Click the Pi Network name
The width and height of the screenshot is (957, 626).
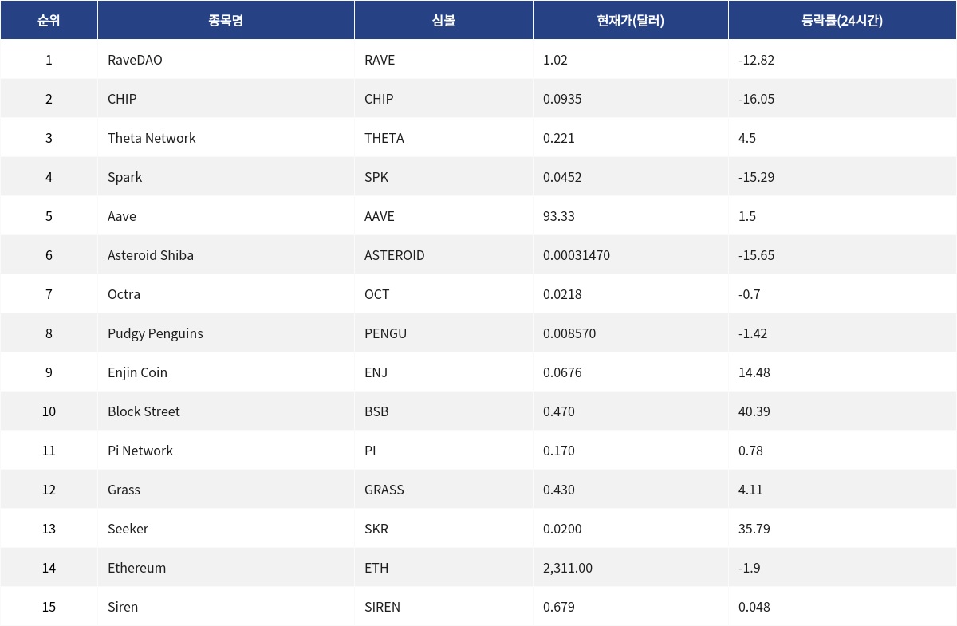point(140,451)
